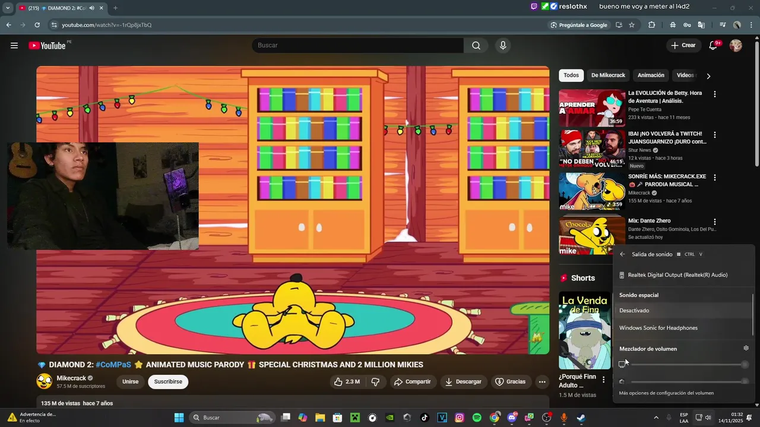Screen dimensions: 760x427
Task: Reload the page with the browser refresh icon
Action: [37, 25]
